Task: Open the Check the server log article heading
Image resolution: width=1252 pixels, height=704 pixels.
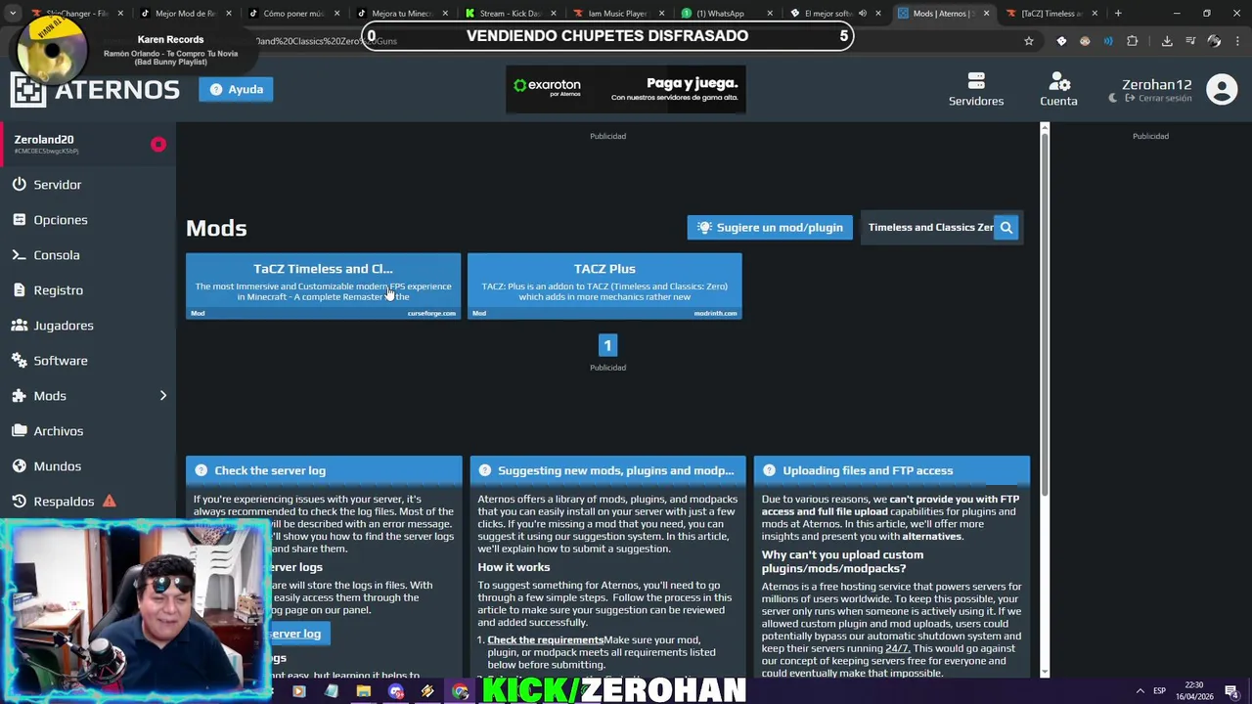Action: (x=270, y=470)
